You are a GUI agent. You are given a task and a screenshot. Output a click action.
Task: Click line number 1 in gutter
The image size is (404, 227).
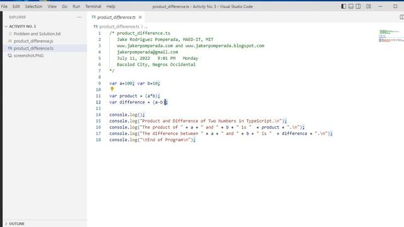tap(100, 33)
